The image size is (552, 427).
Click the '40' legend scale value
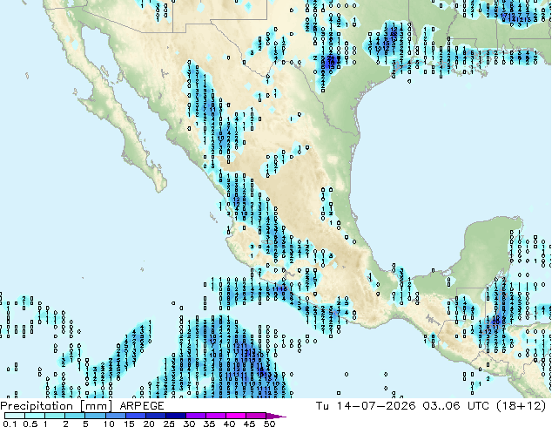(x=229, y=424)
